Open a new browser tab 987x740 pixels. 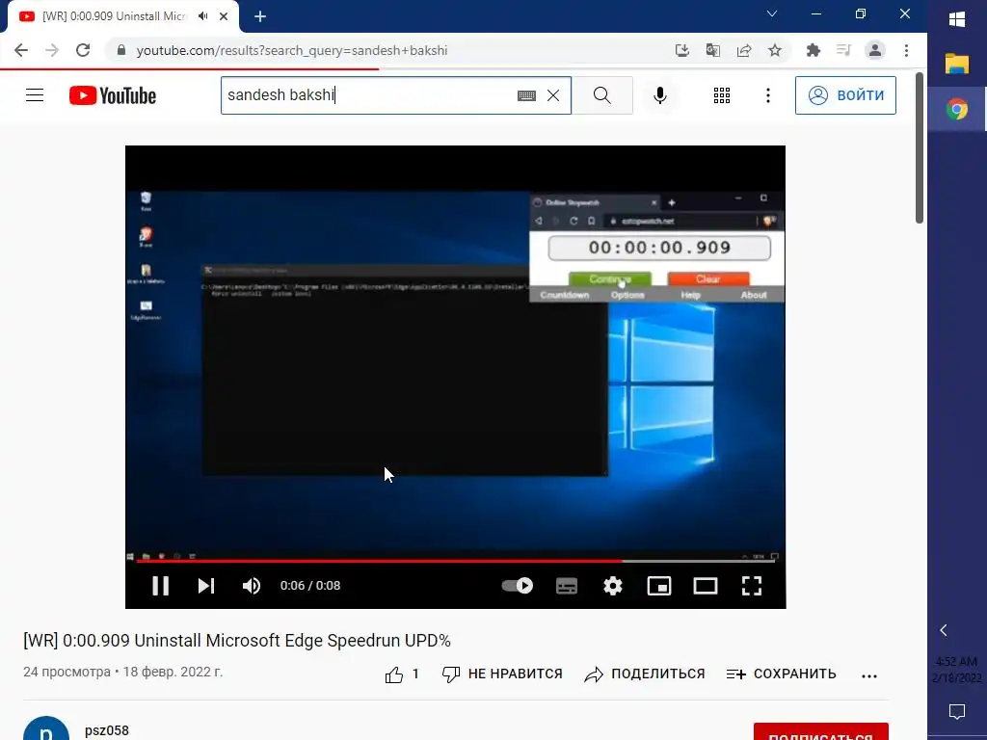click(x=260, y=17)
